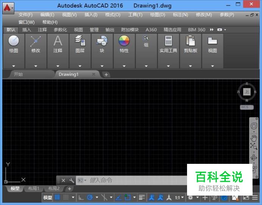The width and height of the screenshot is (262, 205).
Task: Open the WCS coordinate system dropdown
Action: pos(246,107)
